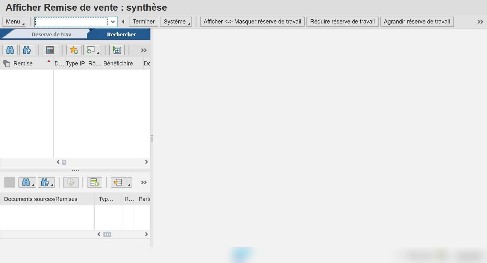Switch to the Rechercher tab
Image resolution: width=487 pixels, height=263 pixels.
tap(121, 34)
